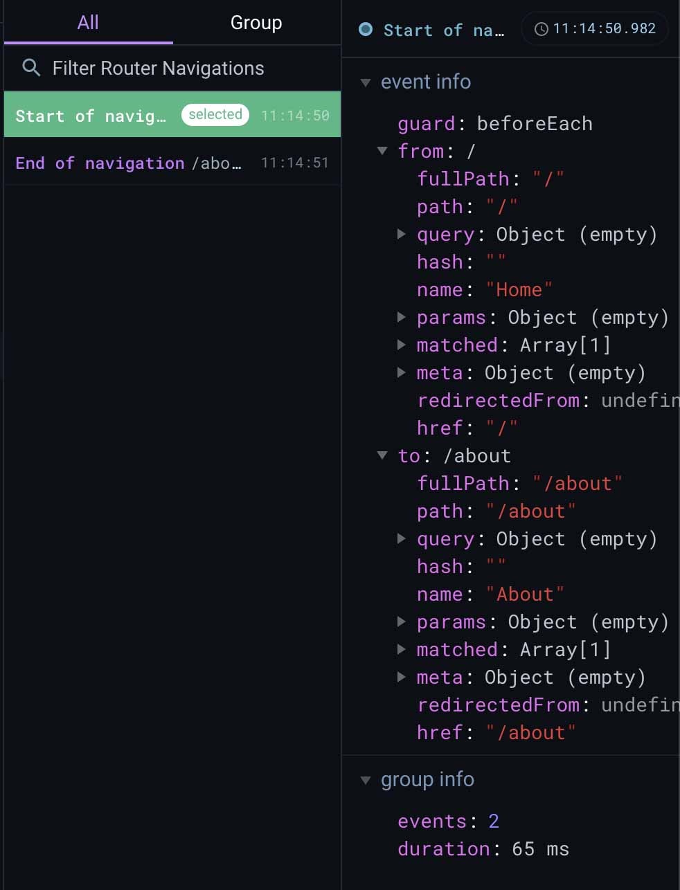This screenshot has width=680, height=890.
Task: Click the blue event dot icon
Action: [x=366, y=29]
